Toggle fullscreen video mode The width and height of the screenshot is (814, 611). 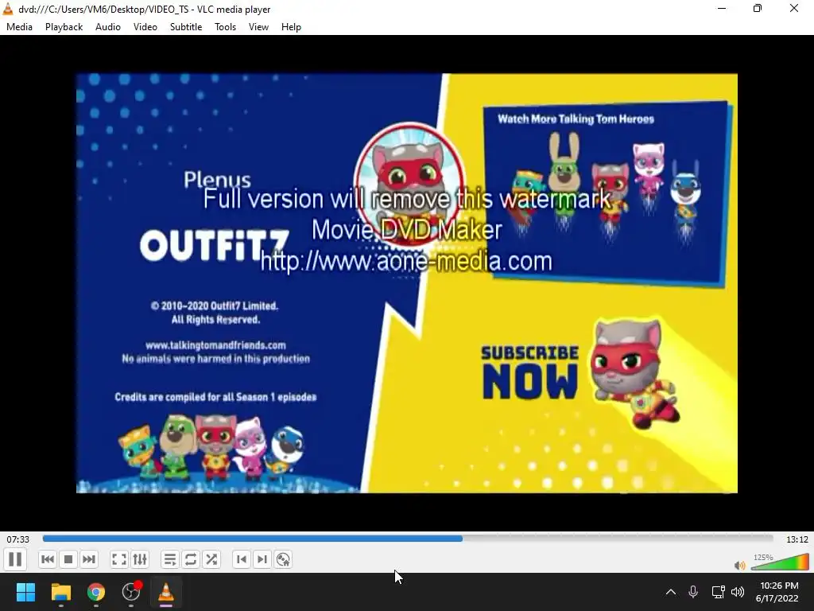[119, 559]
